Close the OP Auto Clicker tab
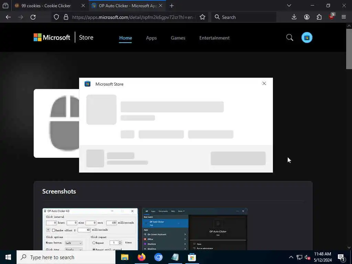Viewport: 352px width, 264px height. pyautogui.click(x=161, y=5)
